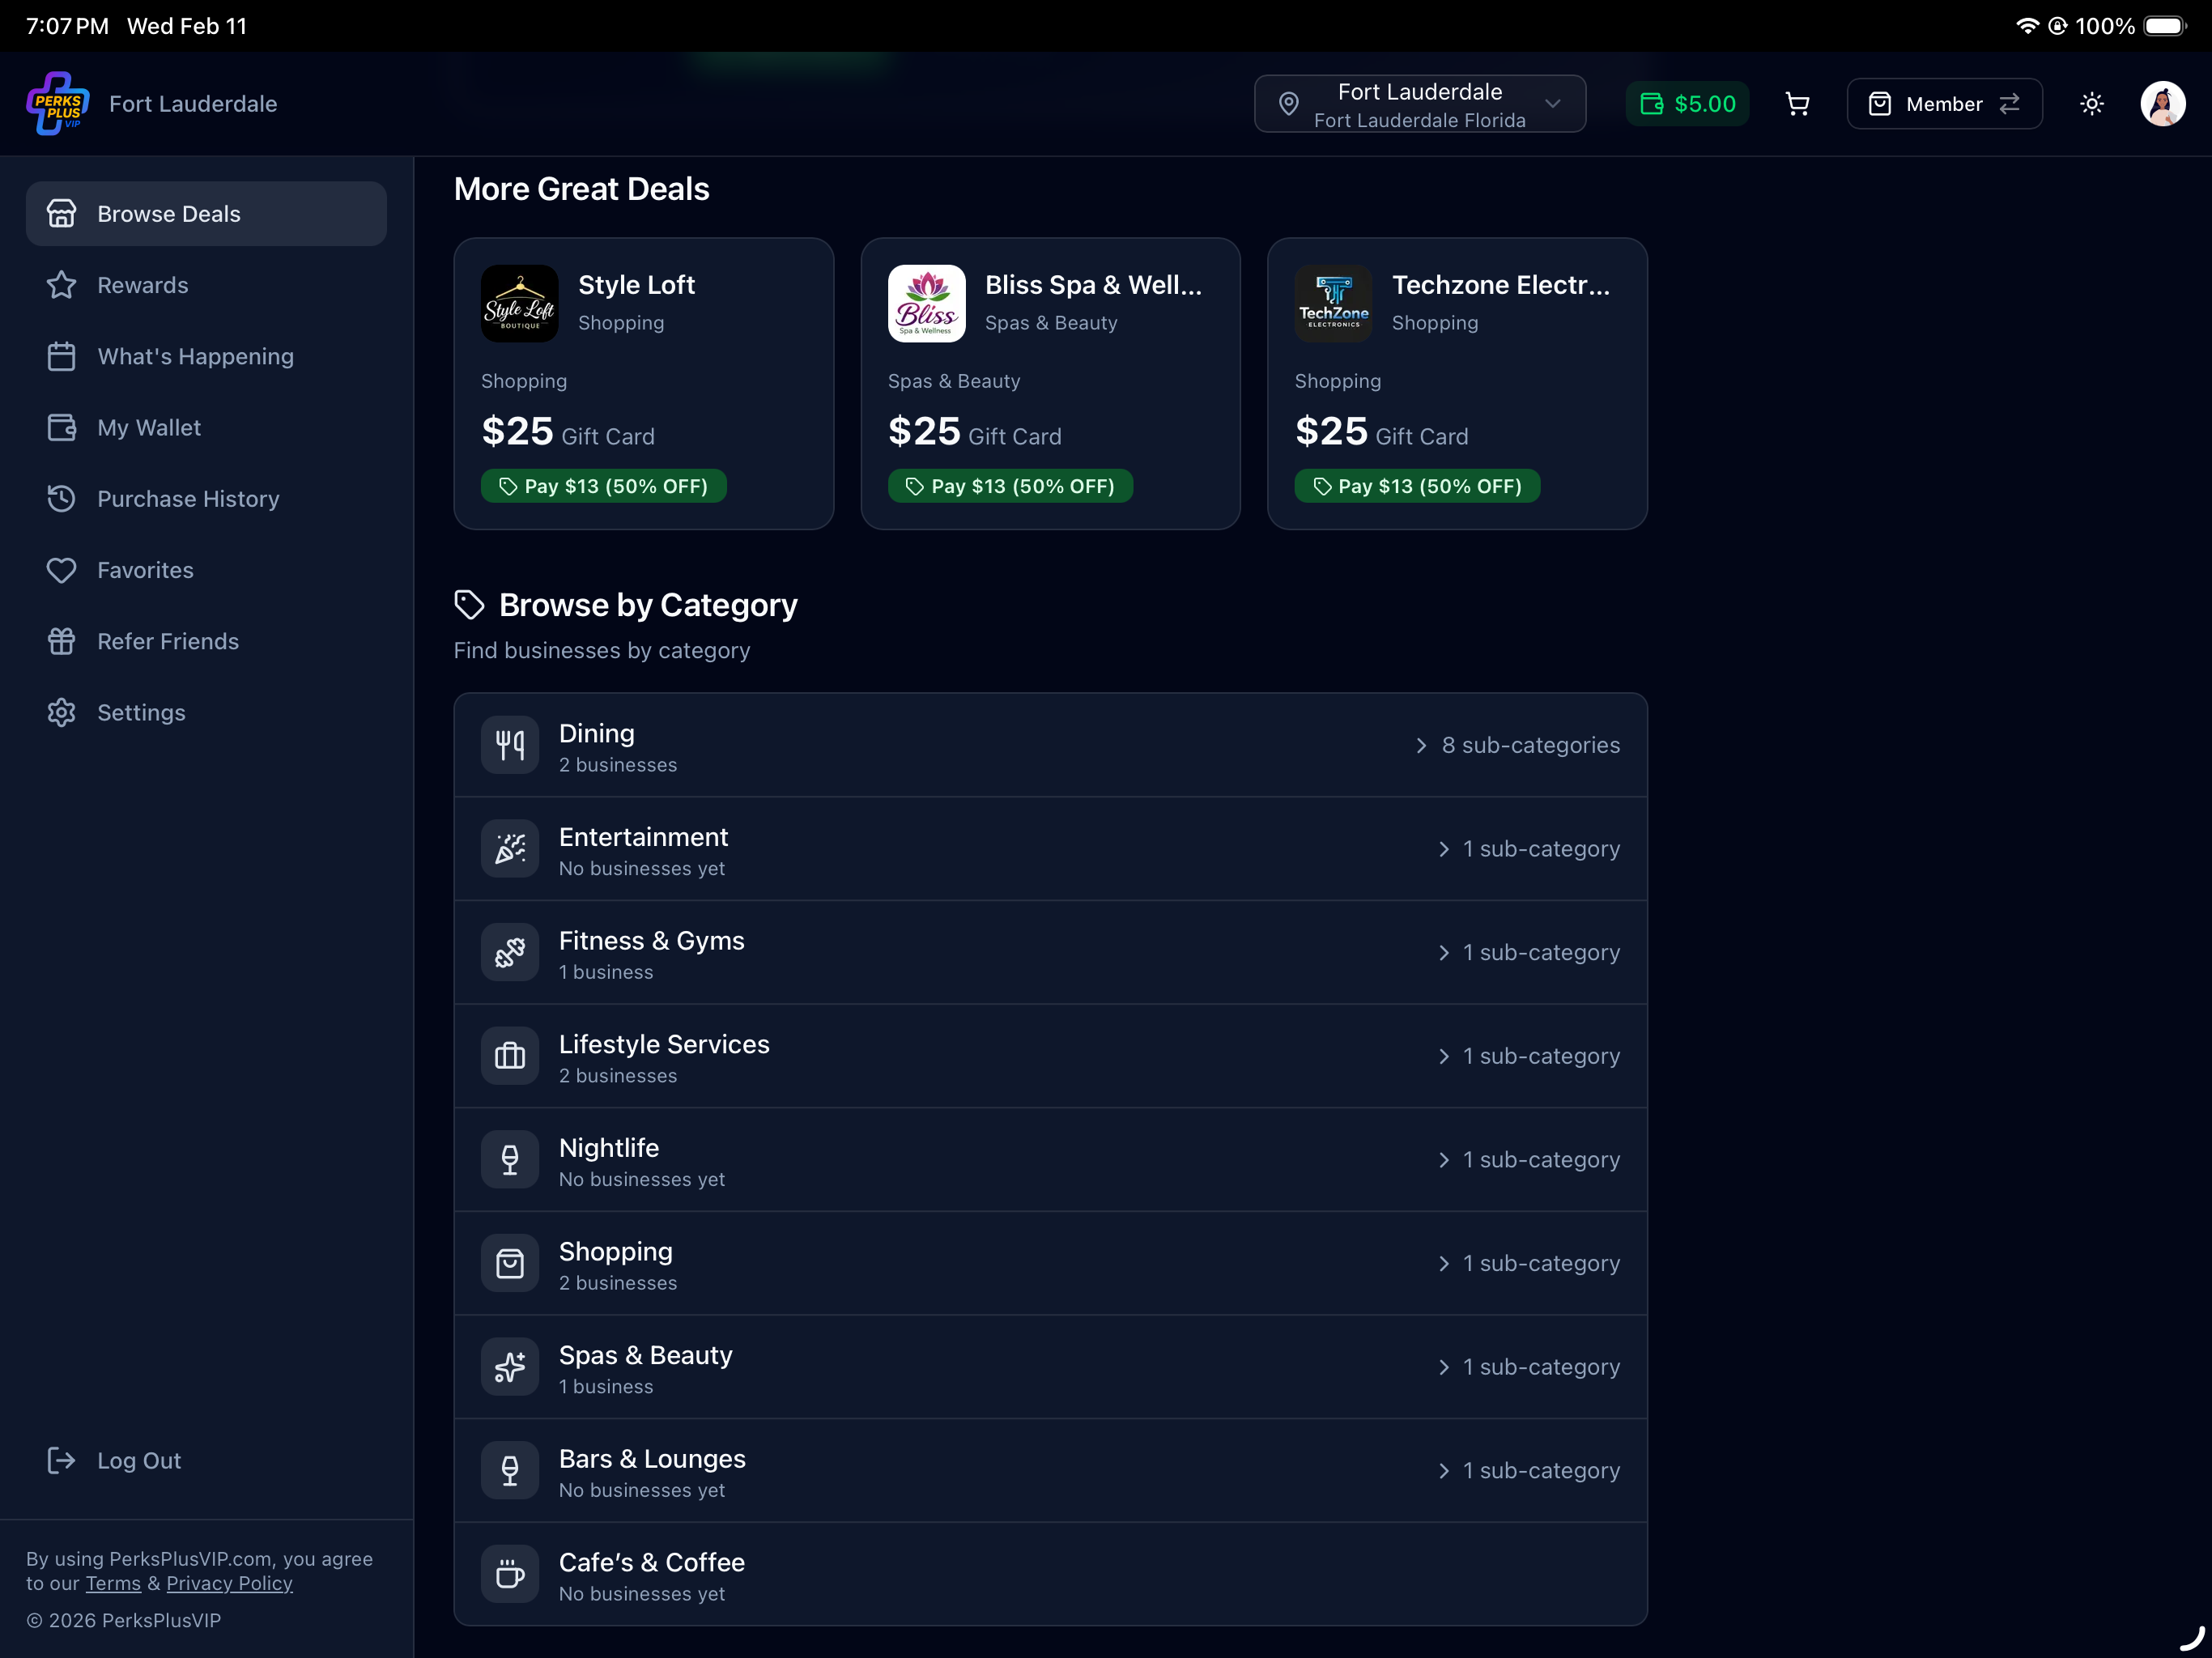Image resolution: width=2212 pixels, height=1658 pixels.
Task: View Purchase History in sidebar
Action: click(x=206, y=499)
